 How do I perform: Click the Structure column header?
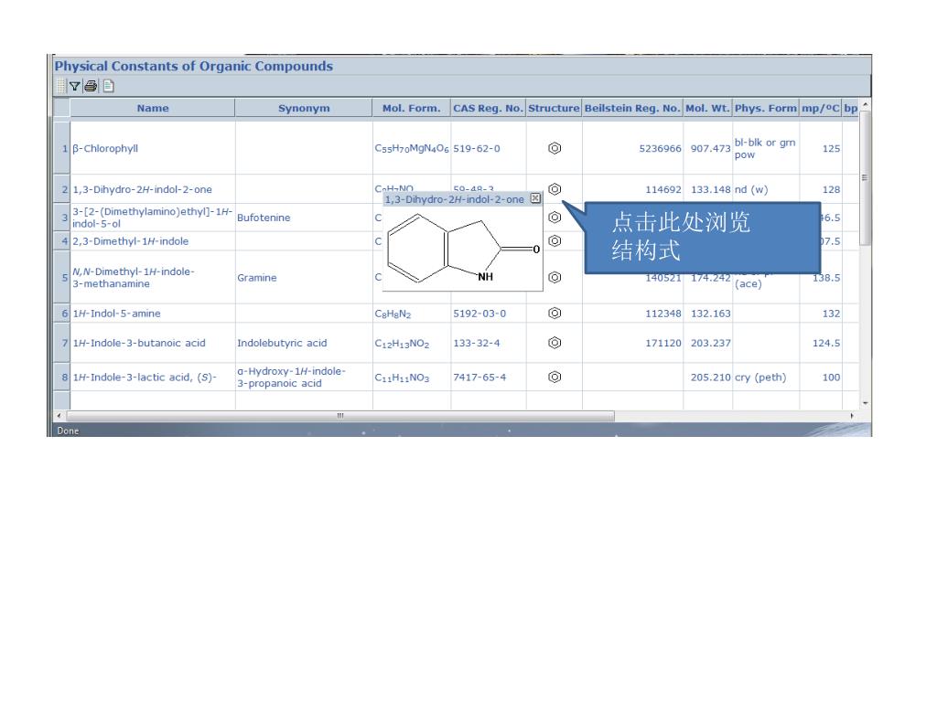point(554,108)
